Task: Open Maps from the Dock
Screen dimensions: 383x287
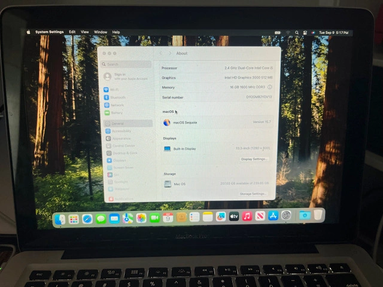Action: pyautogui.click(x=127, y=218)
